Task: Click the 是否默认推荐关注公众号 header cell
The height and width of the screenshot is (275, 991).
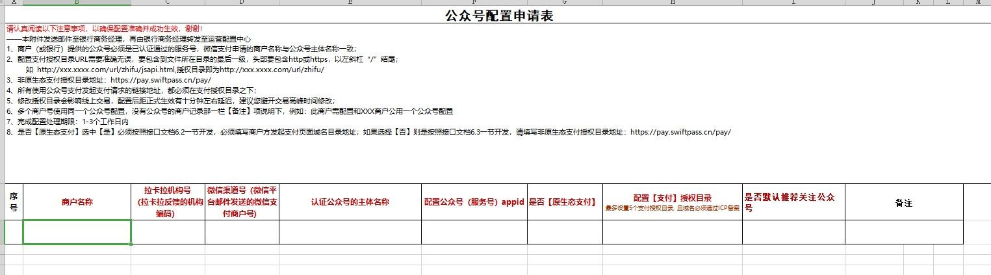Action: pos(793,202)
